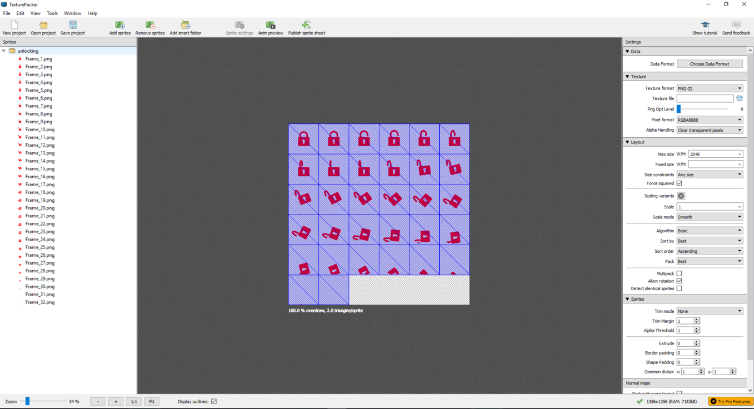Click the Open project folder icon
Screen dimensions: 754x409
43,25
